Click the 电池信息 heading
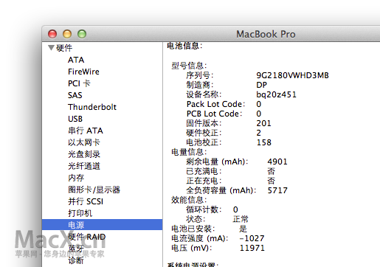Viewport: 380px width, 267px height. pos(184,46)
